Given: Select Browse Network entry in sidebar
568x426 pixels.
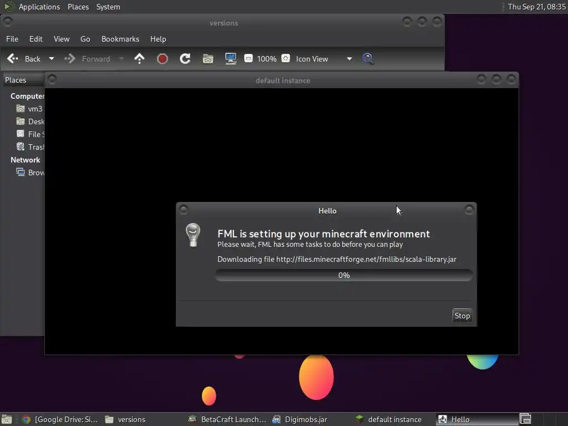Looking at the screenshot, I should [x=30, y=173].
